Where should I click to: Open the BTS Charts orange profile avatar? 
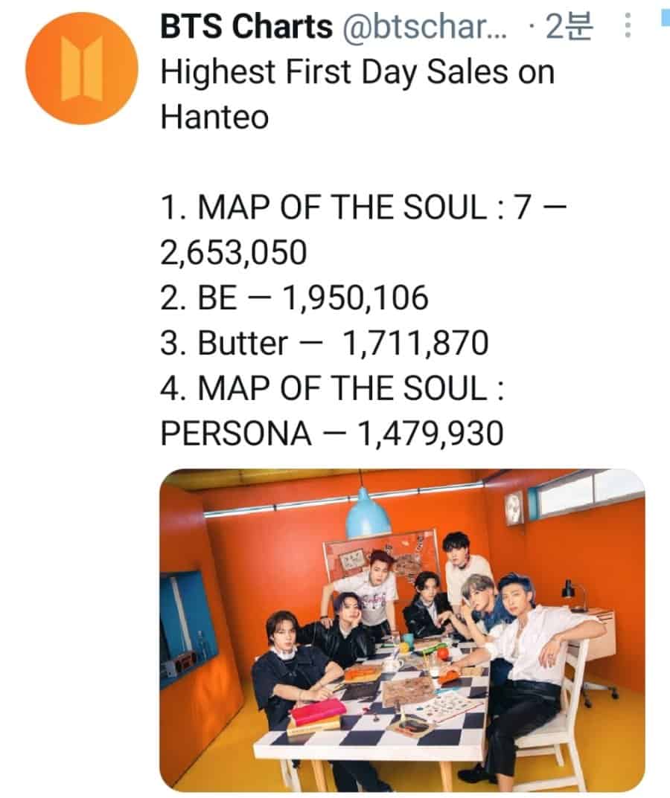pos(82,68)
